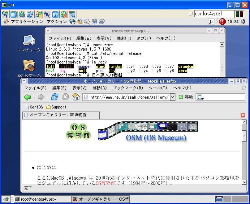250x204 pixels.
Task: Open the terminal タブ(T) menu
Action: (144, 38)
